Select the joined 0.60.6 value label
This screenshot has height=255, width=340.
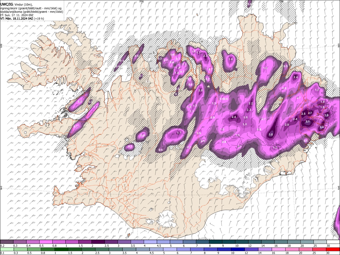[224, 99]
